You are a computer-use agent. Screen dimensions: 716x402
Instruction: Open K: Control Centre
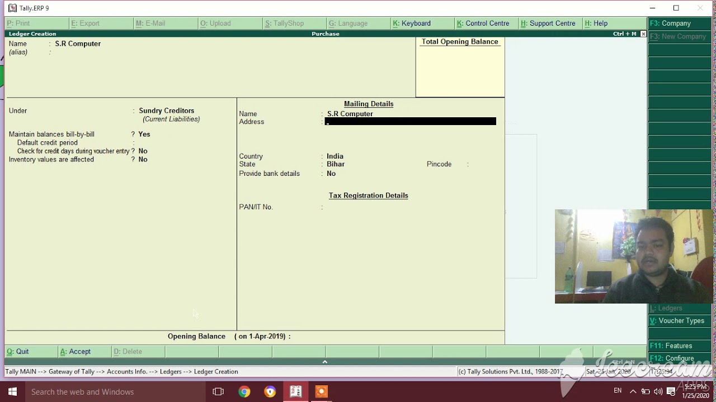(487, 23)
